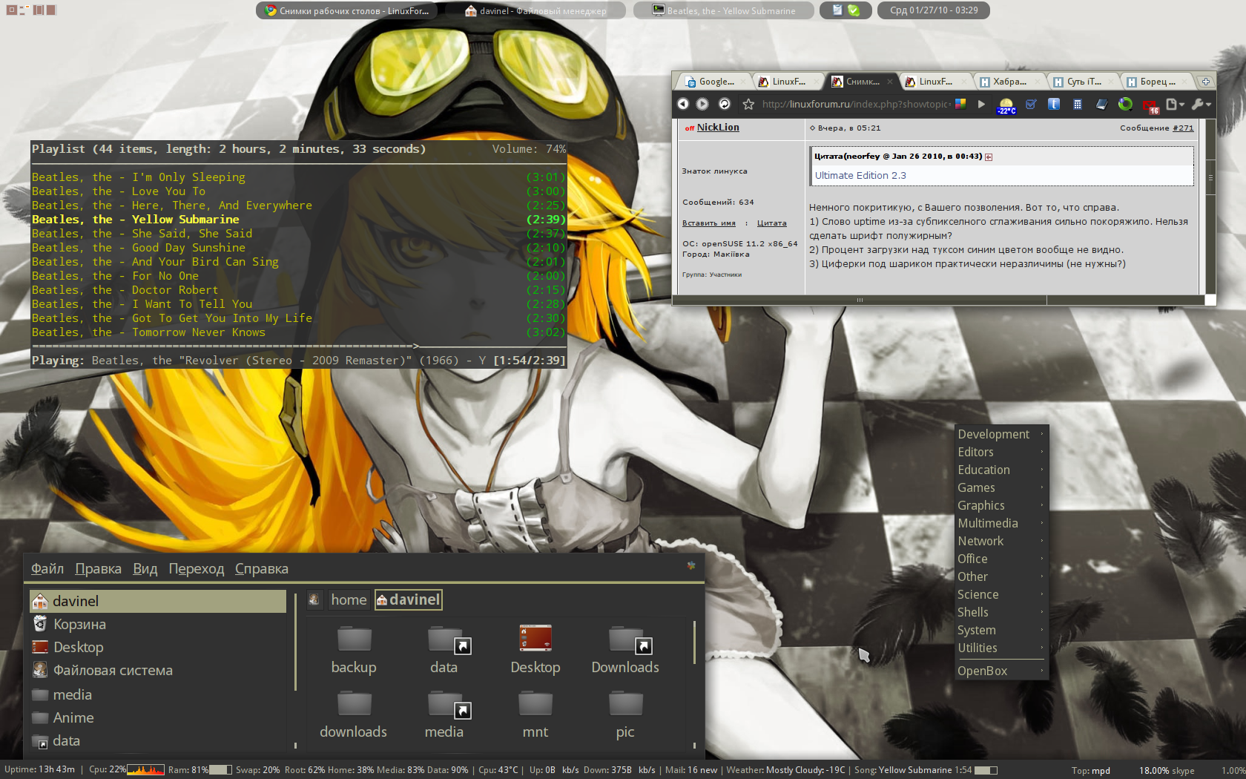Click the browser back arrow button
Viewport: 1246px width, 779px height.
pos(683,105)
